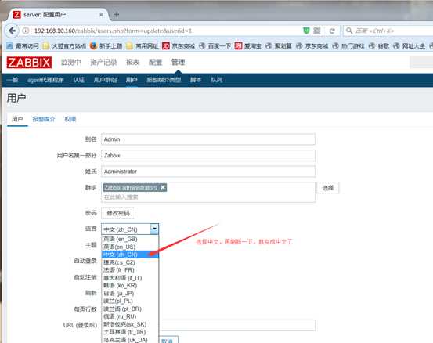Switch to the 报警媒介 form tab
433x343 pixels.
44,119
